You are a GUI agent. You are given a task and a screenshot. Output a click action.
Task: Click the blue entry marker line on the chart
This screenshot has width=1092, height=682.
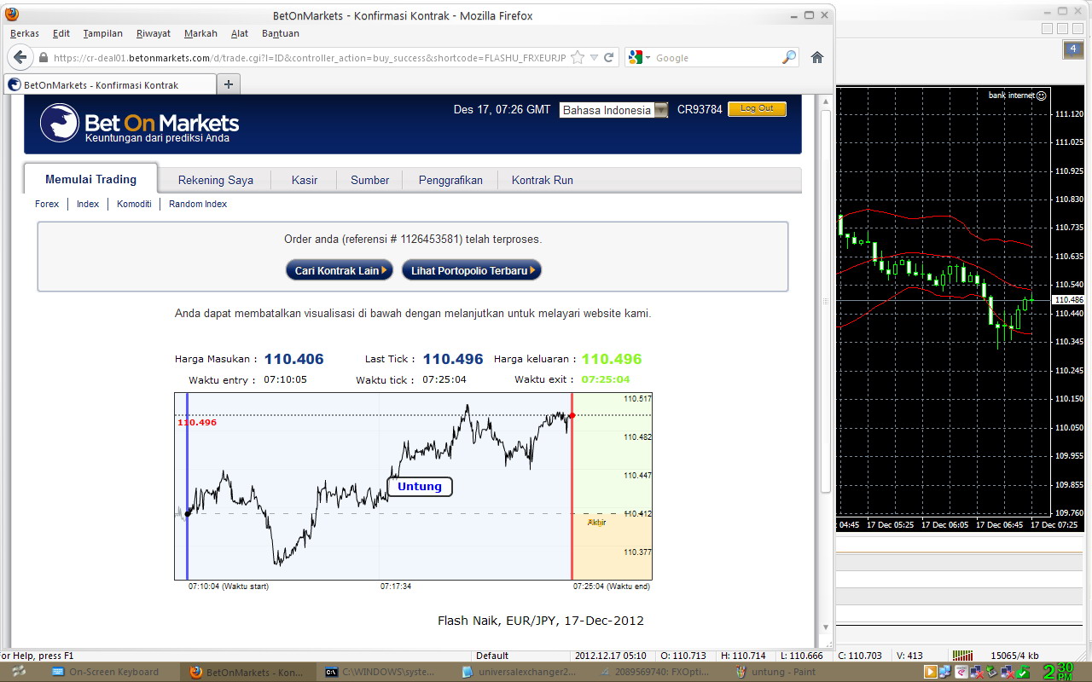[187, 486]
